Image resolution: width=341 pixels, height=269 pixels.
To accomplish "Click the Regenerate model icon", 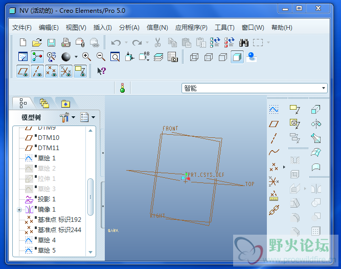I will (215, 42).
